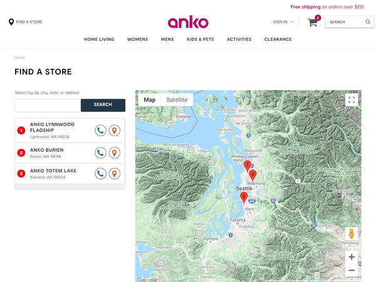Select Anko Lynnwood Flagship store name
376x282 pixels.
tap(52, 127)
